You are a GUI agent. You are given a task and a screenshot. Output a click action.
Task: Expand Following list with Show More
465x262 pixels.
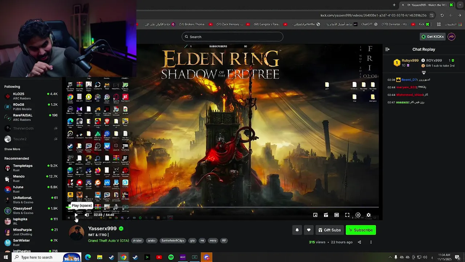point(12,149)
